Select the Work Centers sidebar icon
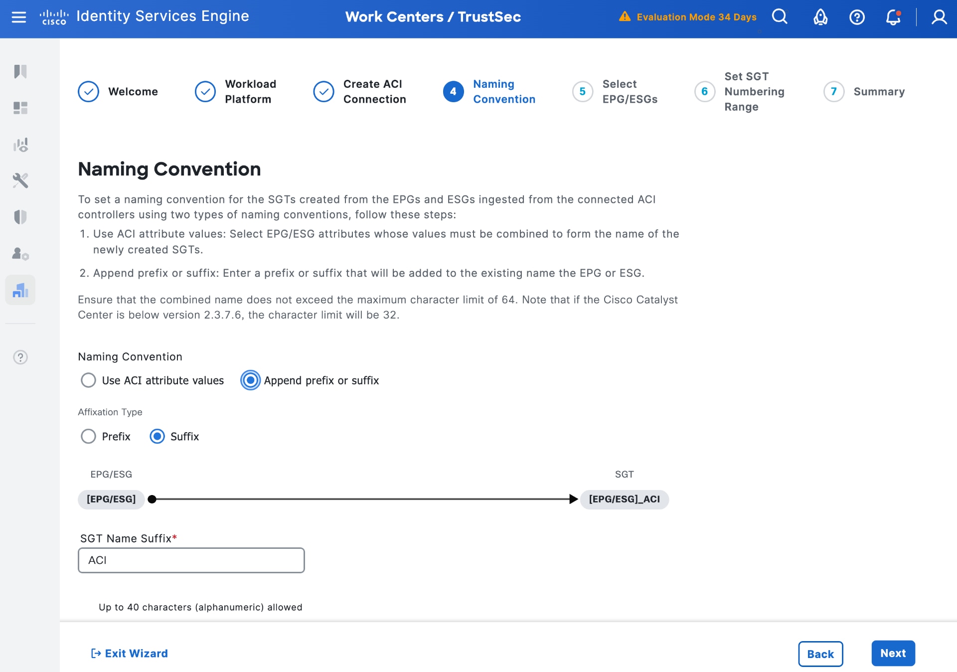Viewport: 957px width, 672px height. pos(20,290)
